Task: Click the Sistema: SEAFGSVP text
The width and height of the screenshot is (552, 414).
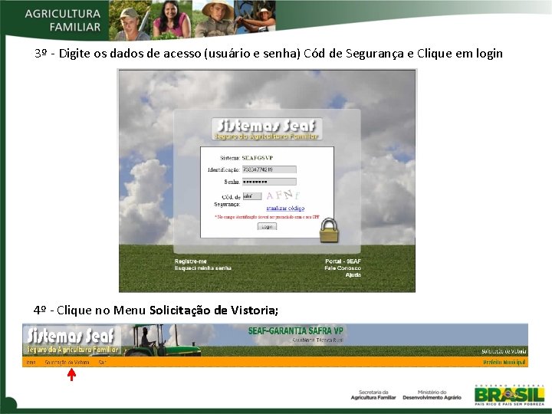Action: tap(246, 158)
